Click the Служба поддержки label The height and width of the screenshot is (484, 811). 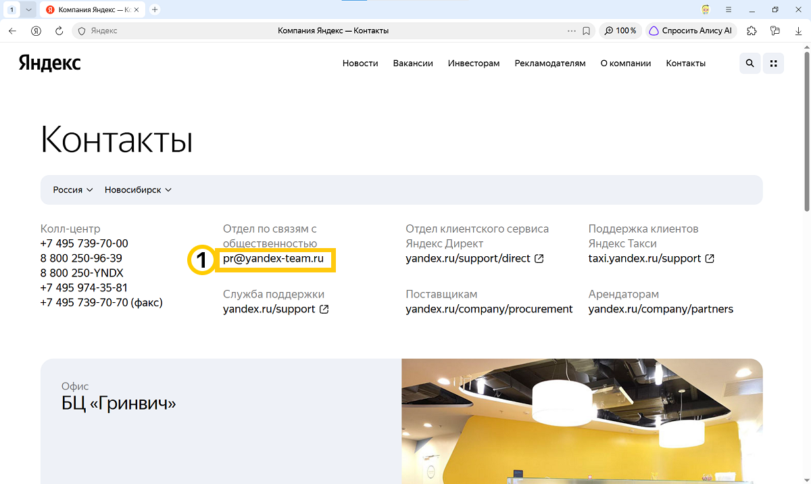coord(274,294)
